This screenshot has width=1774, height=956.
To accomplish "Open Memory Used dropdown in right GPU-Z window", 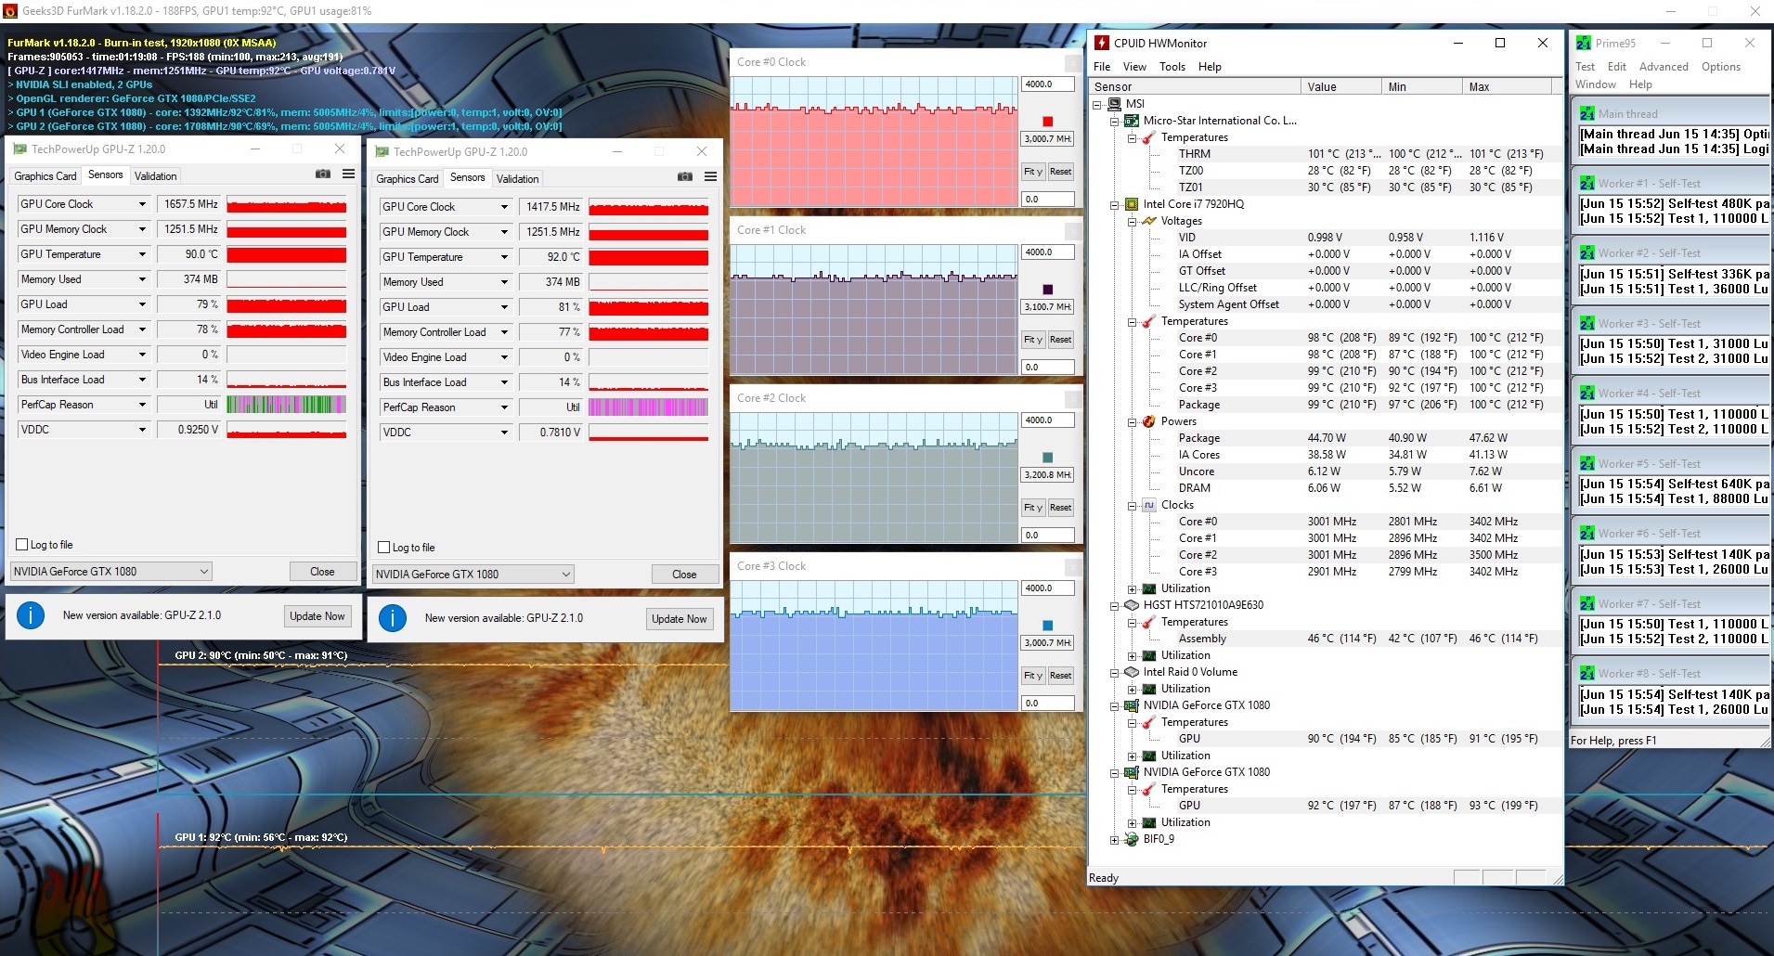I will (x=504, y=282).
